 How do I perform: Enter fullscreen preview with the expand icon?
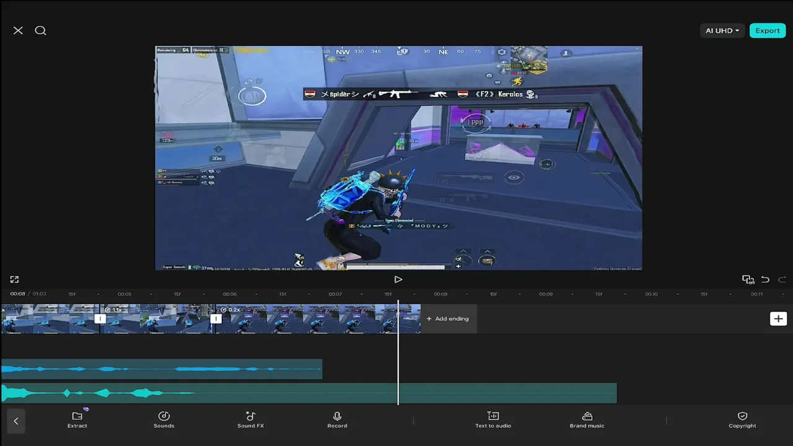click(x=14, y=279)
